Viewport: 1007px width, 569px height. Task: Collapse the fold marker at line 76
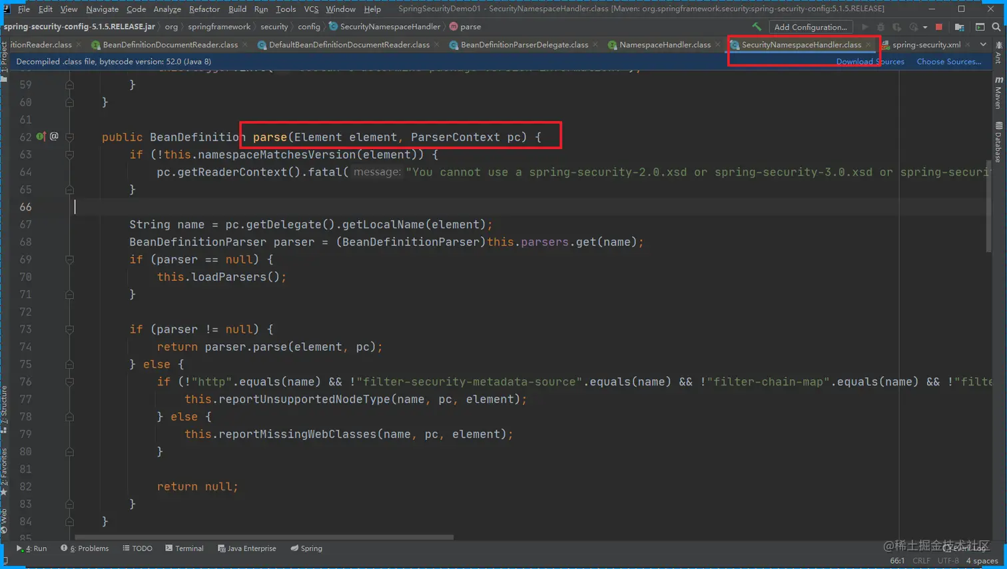[x=69, y=382]
